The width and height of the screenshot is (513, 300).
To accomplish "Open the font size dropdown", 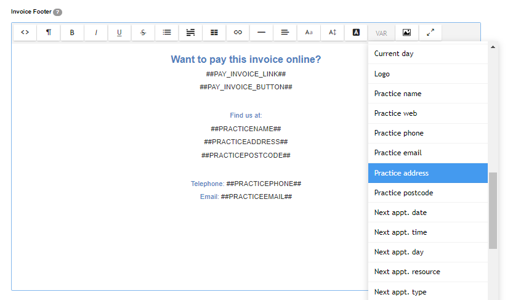I will tap(333, 33).
